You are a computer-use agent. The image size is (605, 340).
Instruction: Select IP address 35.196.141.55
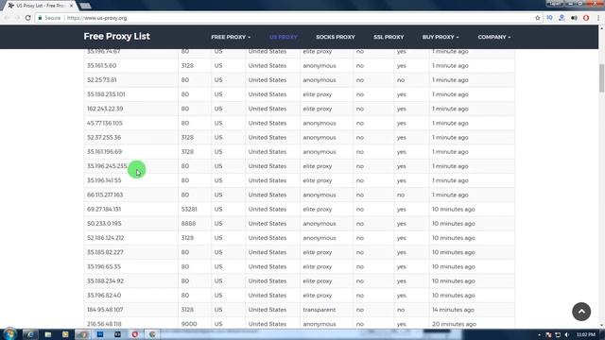104,180
